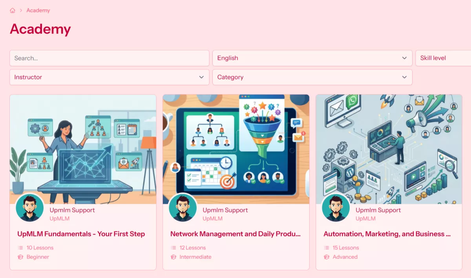Focus the Search input field
Viewport: 471px width, 278px height.
pos(110,58)
